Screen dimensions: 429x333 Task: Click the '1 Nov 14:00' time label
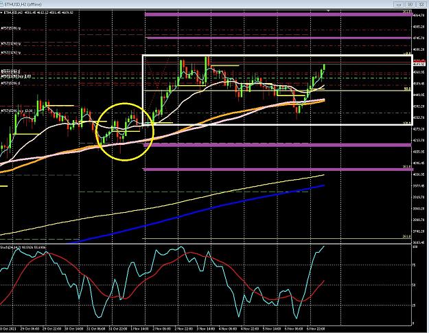point(140,329)
